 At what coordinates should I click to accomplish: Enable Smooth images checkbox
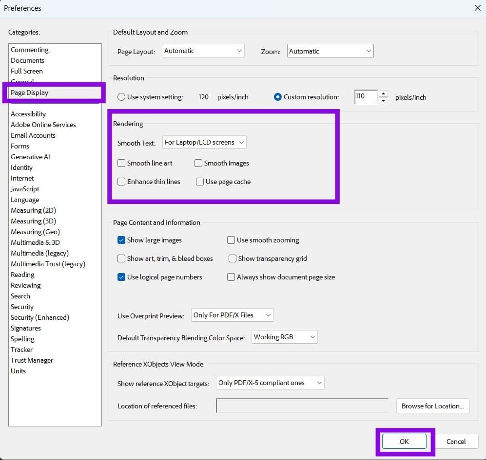coord(198,163)
